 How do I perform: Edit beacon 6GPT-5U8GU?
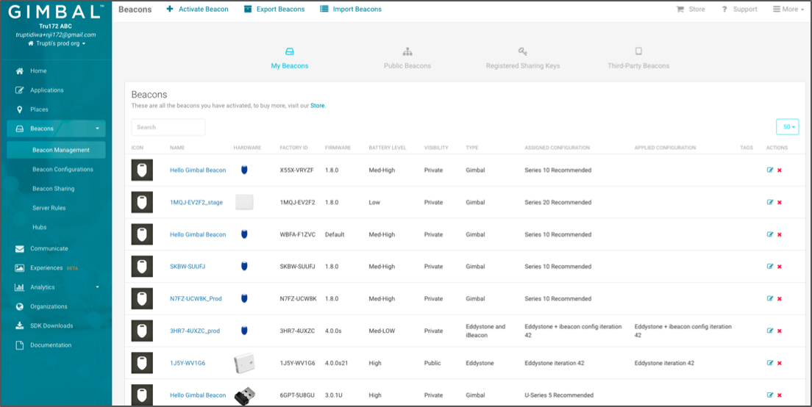tap(770, 395)
